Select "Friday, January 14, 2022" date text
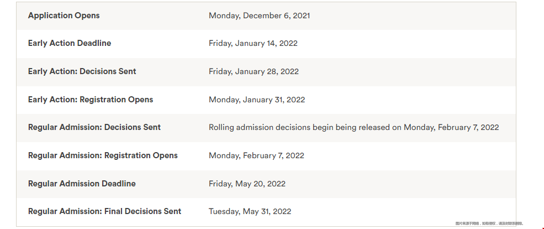This screenshot has width=544, height=229. (253, 44)
